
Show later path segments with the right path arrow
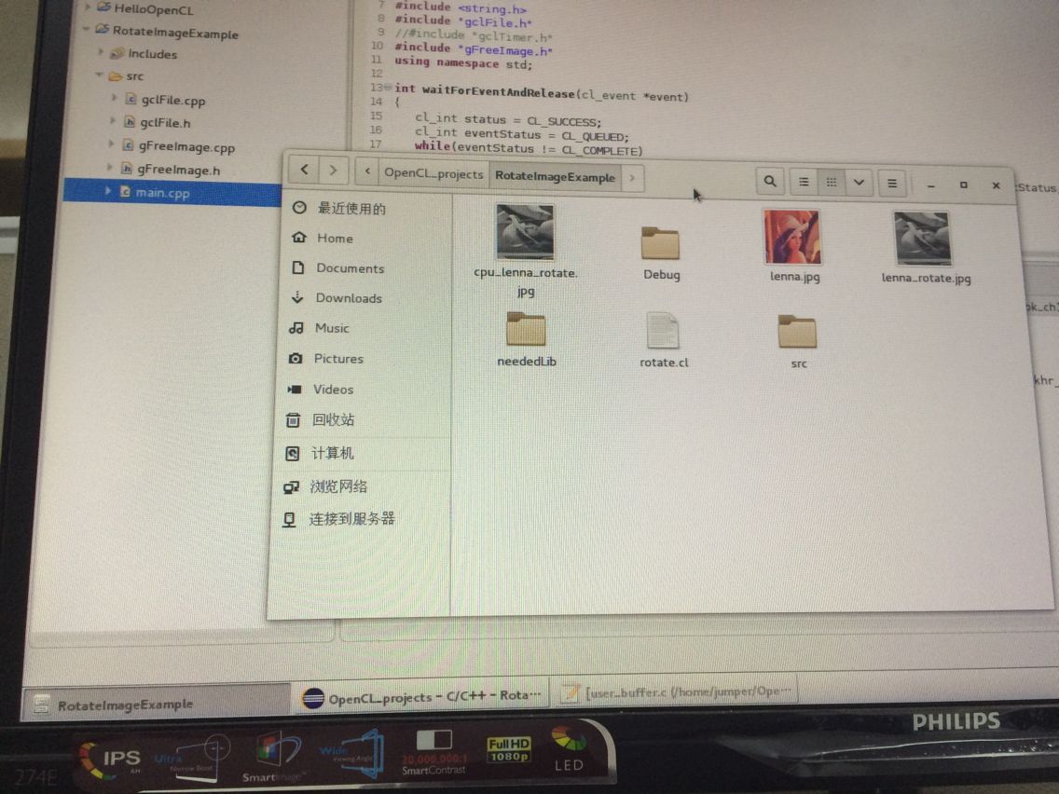coord(632,178)
